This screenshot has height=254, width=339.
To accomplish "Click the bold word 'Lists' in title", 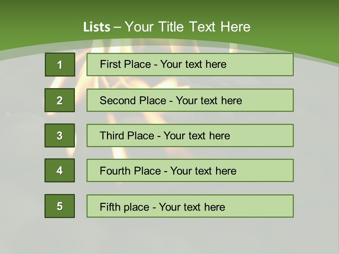I will pyautogui.click(x=97, y=27).
